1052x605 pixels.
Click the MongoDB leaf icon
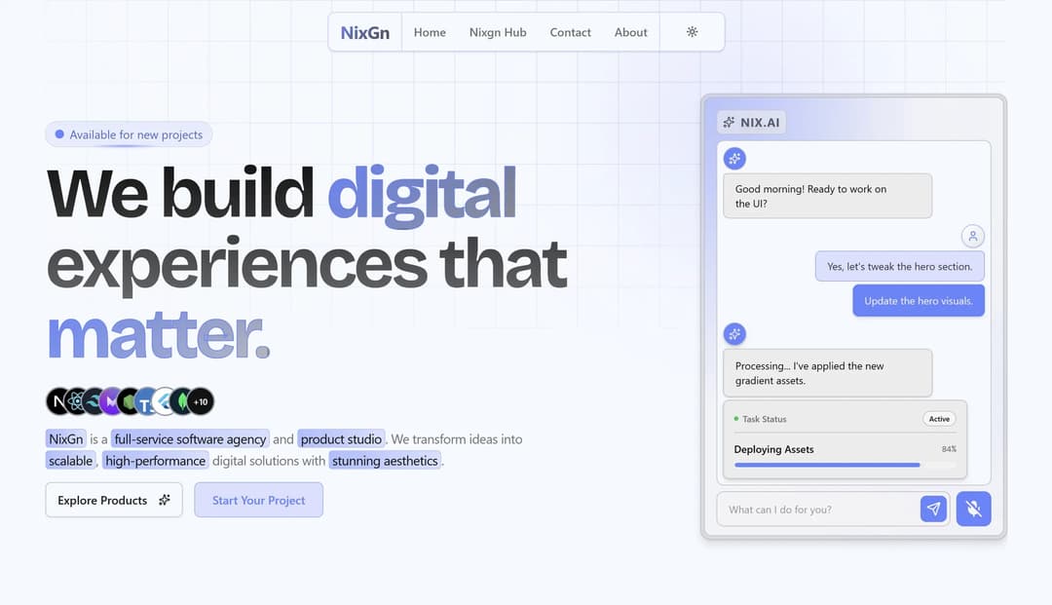tap(180, 401)
